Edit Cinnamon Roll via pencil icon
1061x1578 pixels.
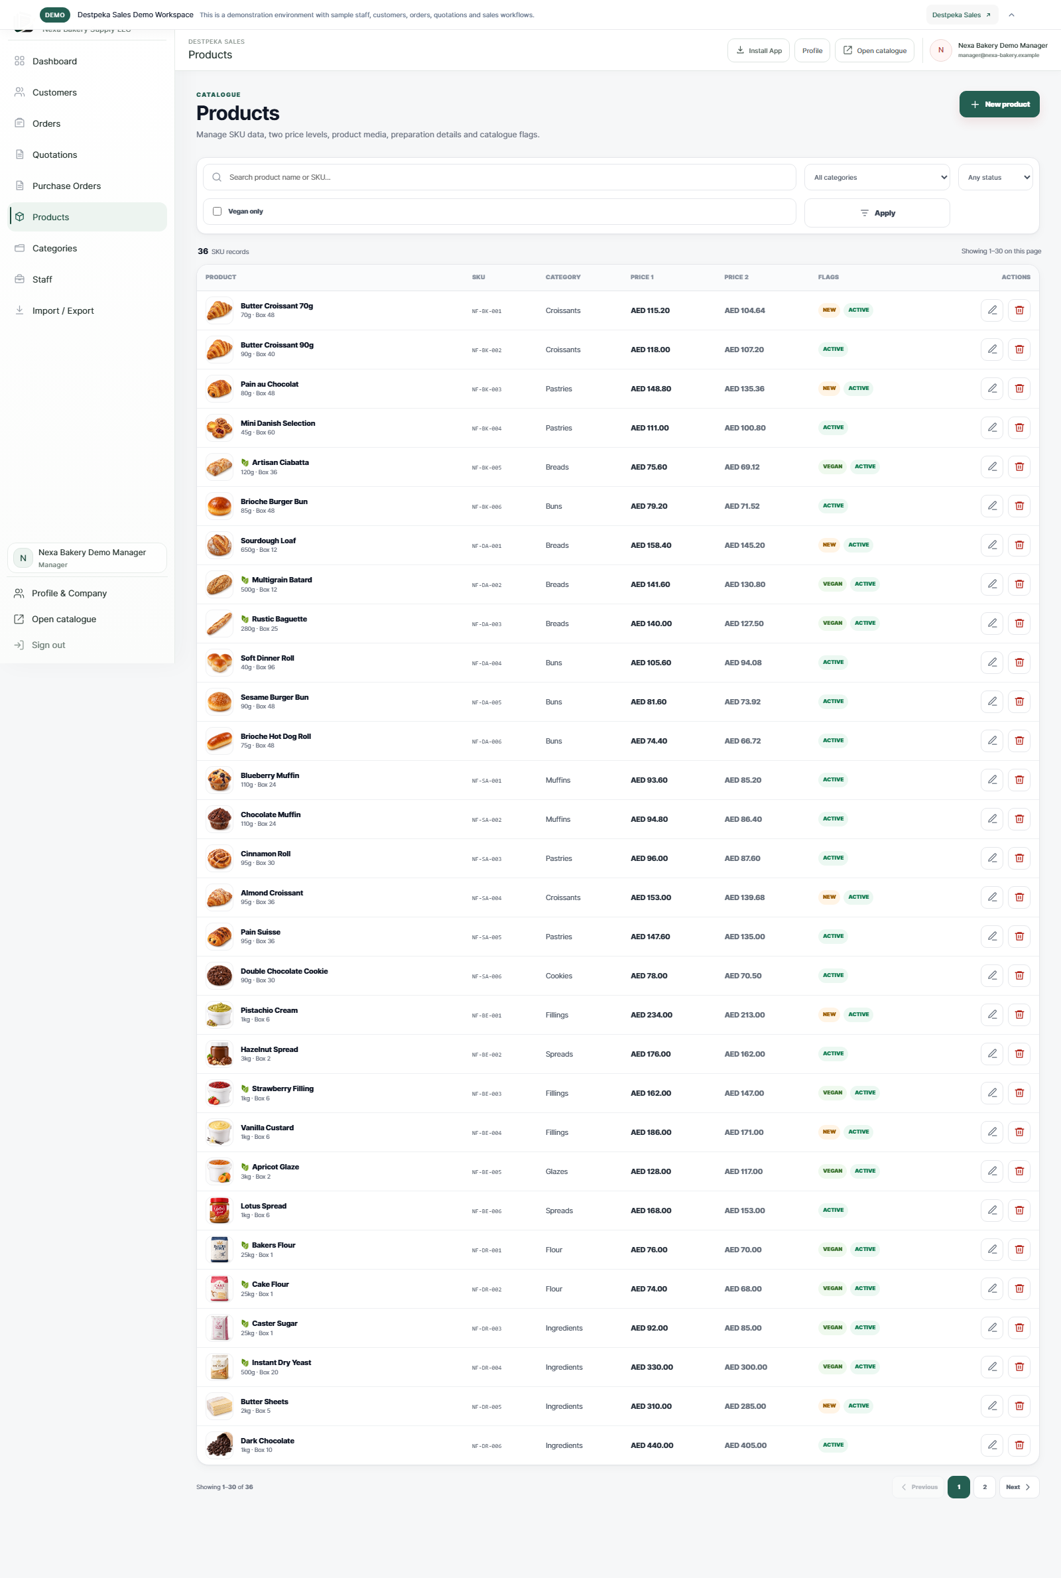(x=991, y=858)
